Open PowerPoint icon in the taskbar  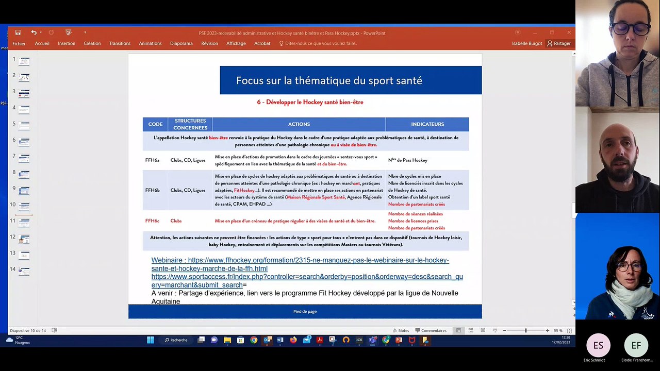tap(399, 340)
